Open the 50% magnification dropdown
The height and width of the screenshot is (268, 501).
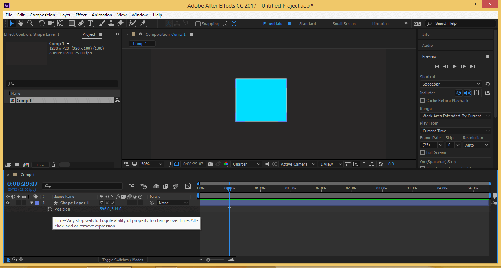click(x=151, y=164)
